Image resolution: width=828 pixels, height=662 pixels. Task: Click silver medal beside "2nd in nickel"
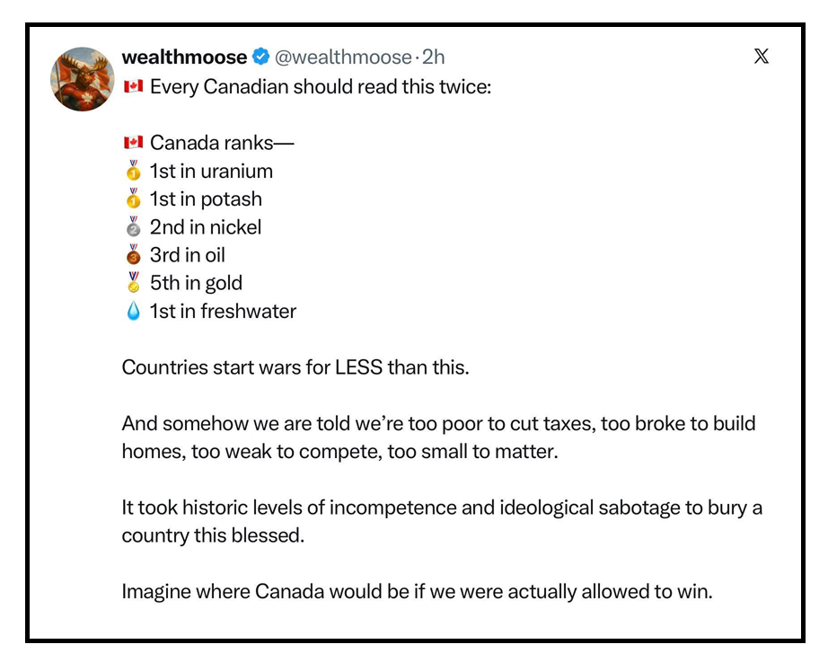click(134, 227)
